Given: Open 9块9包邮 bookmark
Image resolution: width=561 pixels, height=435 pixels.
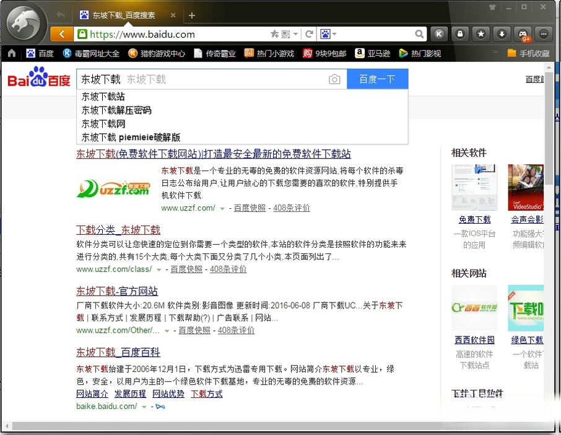Looking at the screenshot, I should [x=324, y=53].
